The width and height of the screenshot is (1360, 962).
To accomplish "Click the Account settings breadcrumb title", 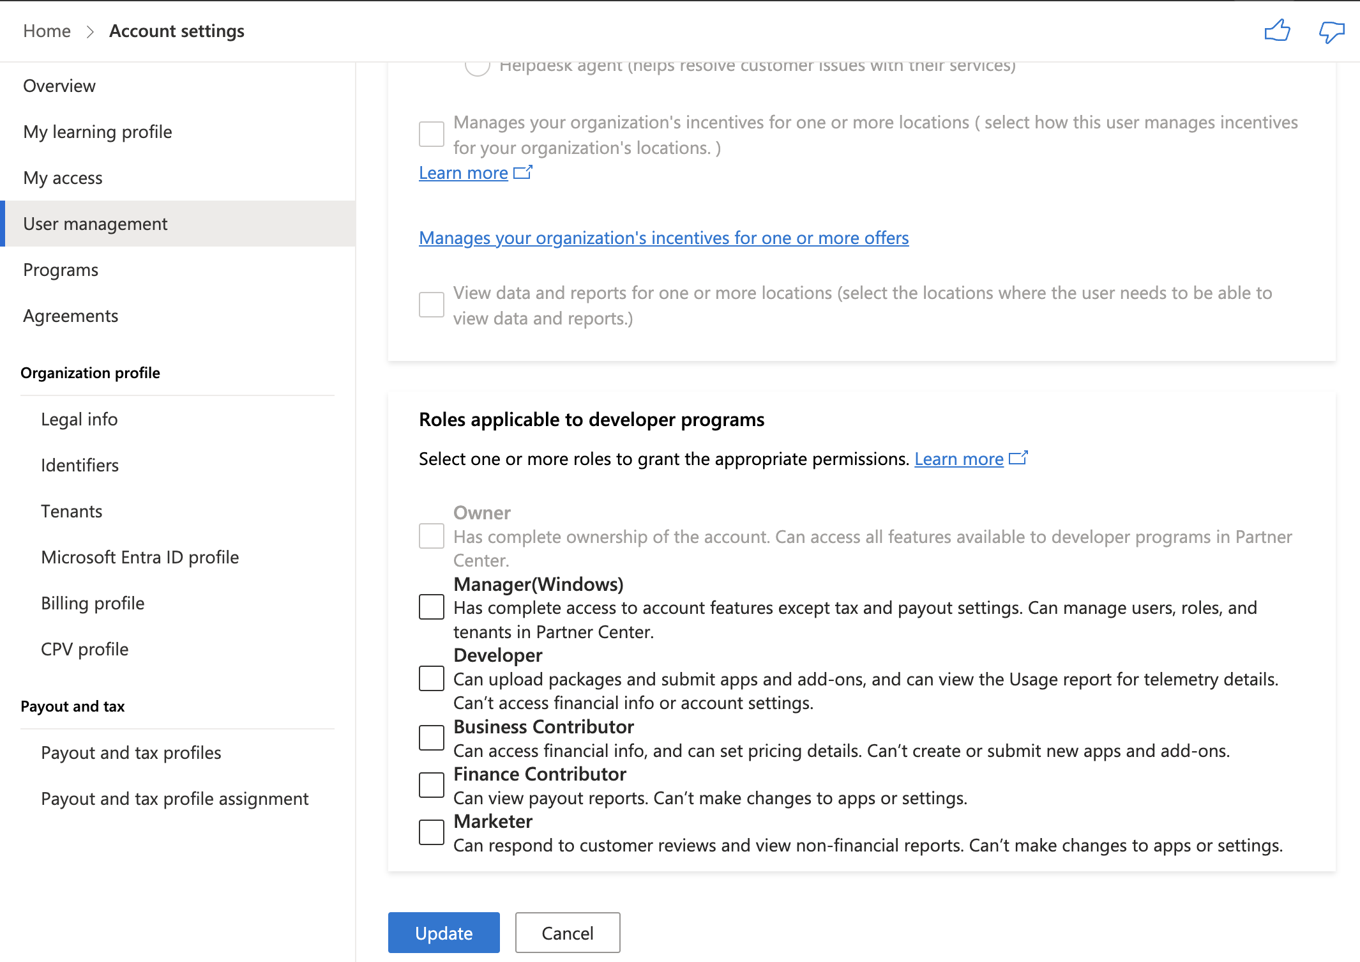I will tap(177, 31).
